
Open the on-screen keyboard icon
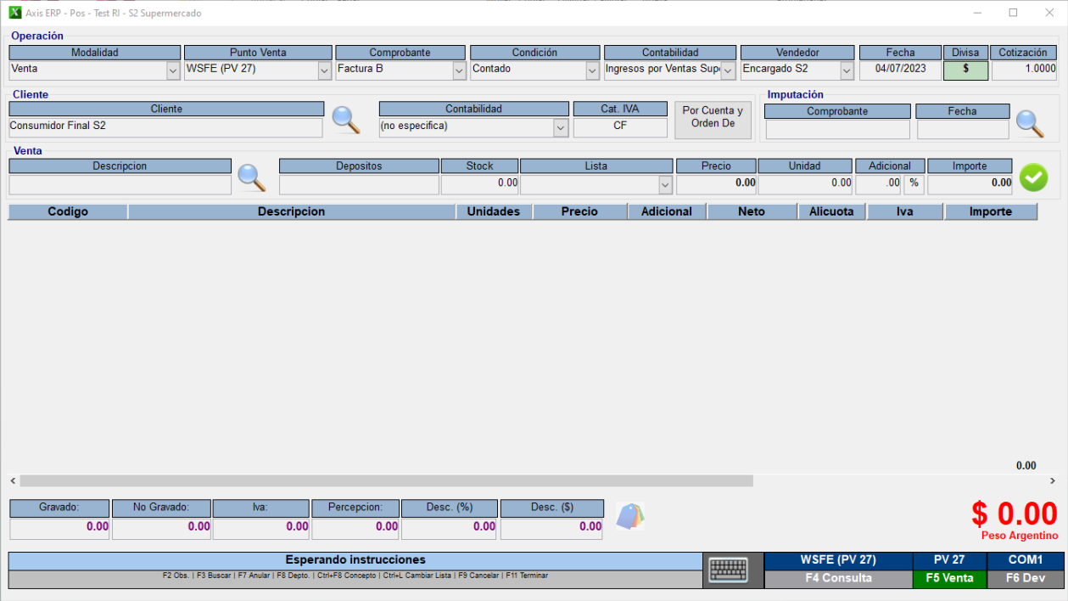(728, 570)
